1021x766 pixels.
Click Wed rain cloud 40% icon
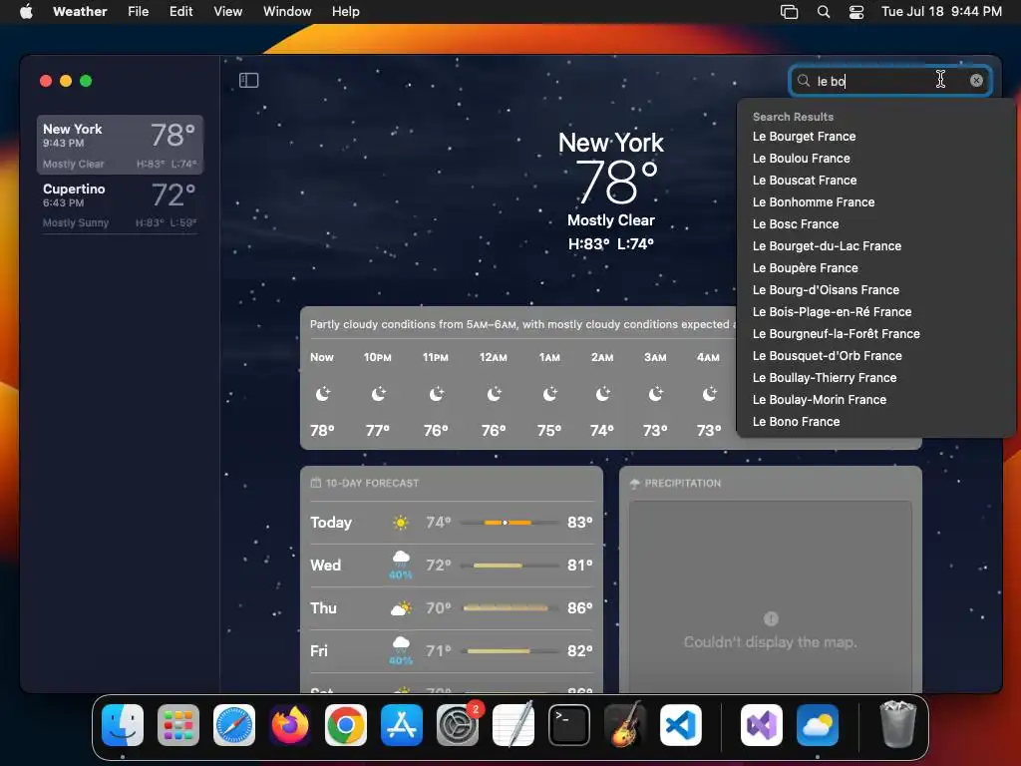coord(401,565)
